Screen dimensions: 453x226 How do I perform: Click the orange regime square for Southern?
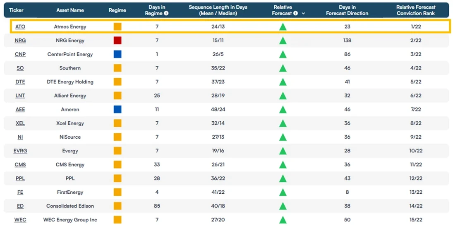(117, 68)
